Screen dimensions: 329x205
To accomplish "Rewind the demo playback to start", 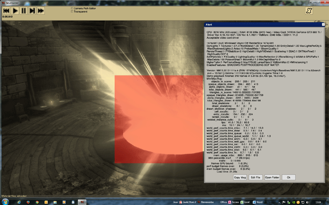I will tap(6, 11).
